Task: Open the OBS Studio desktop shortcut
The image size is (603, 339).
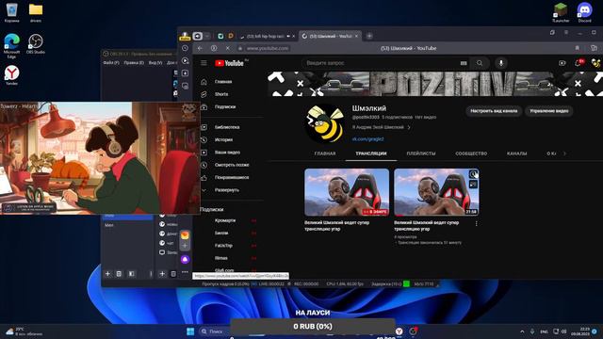Action: tap(36, 44)
